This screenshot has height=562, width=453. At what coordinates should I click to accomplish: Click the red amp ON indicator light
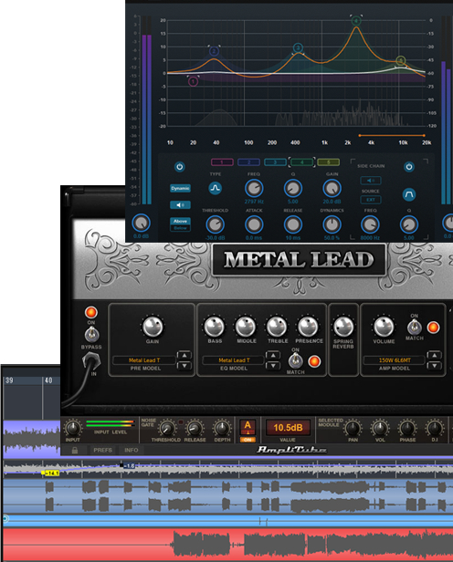(x=91, y=312)
